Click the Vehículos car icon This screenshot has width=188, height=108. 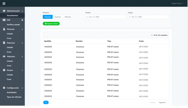[x=4, y=56]
